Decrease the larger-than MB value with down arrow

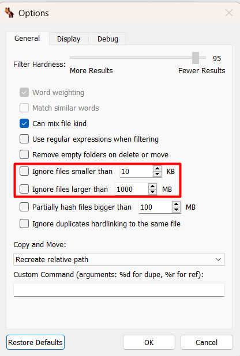pyautogui.click(x=152, y=192)
